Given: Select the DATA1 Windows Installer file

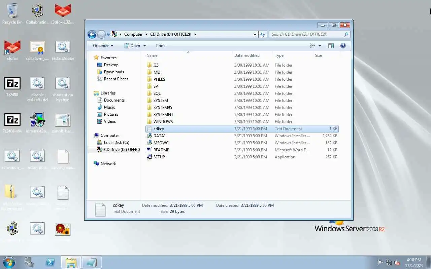Looking at the screenshot, I should coord(242,136).
